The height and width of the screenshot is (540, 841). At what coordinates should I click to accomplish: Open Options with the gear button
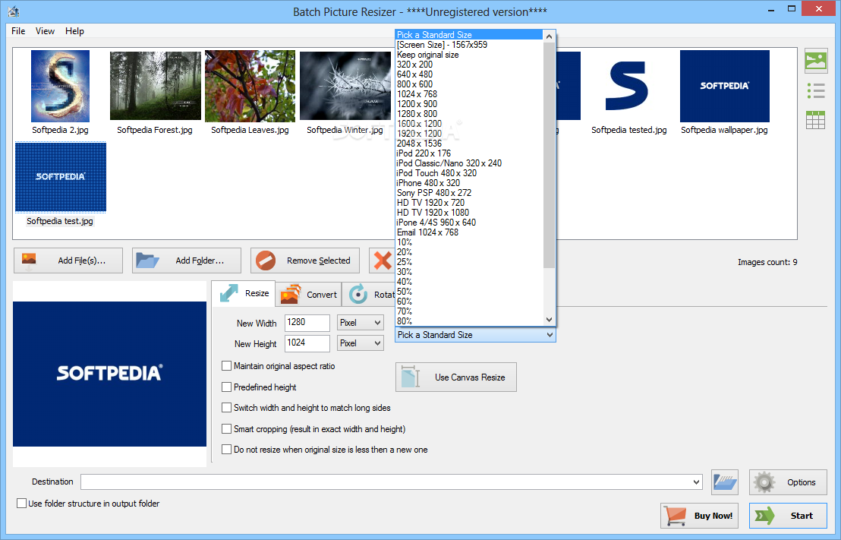788,482
